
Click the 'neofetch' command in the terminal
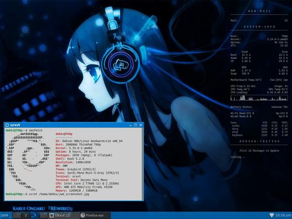[35, 131]
